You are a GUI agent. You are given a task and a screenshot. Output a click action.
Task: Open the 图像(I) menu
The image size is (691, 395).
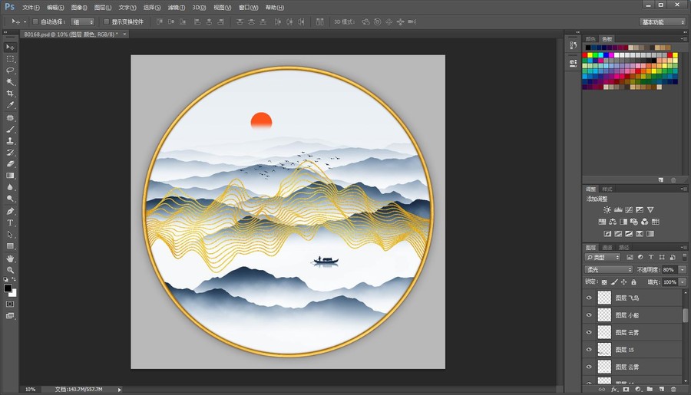coord(79,8)
